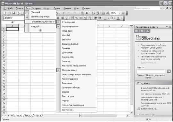Click the task pane Home icon

(147, 31)
